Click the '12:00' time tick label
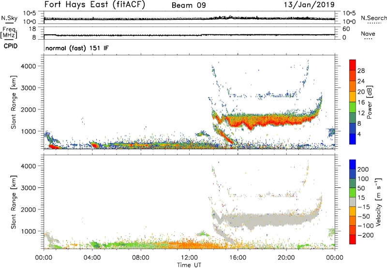Screen dimensions: 387x268 [x=189, y=258]
